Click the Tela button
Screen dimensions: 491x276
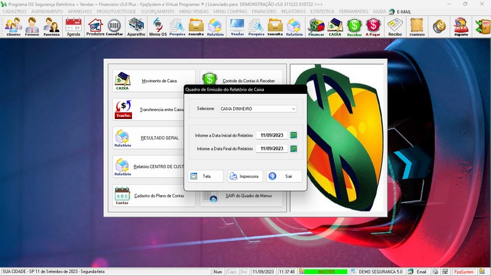point(206,176)
